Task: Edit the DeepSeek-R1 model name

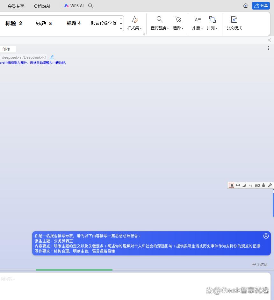Action: pos(52,57)
